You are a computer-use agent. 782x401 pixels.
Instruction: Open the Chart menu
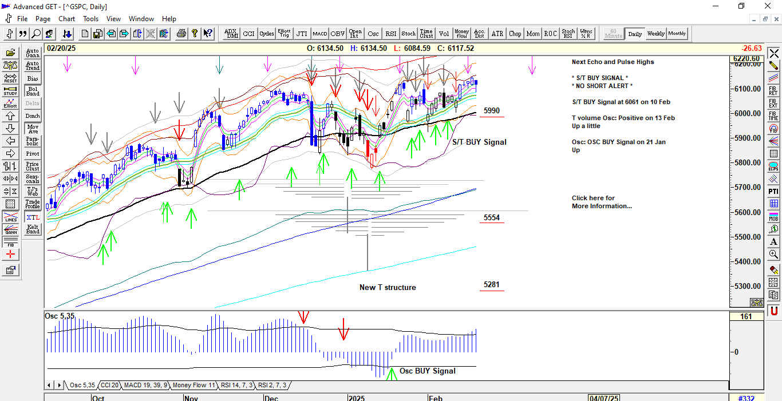coord(66,19)
